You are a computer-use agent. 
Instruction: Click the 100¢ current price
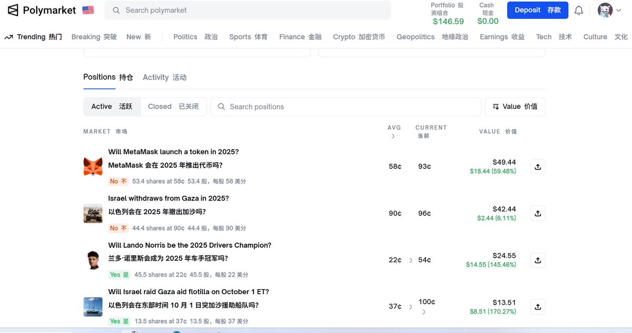pos(427,302)
